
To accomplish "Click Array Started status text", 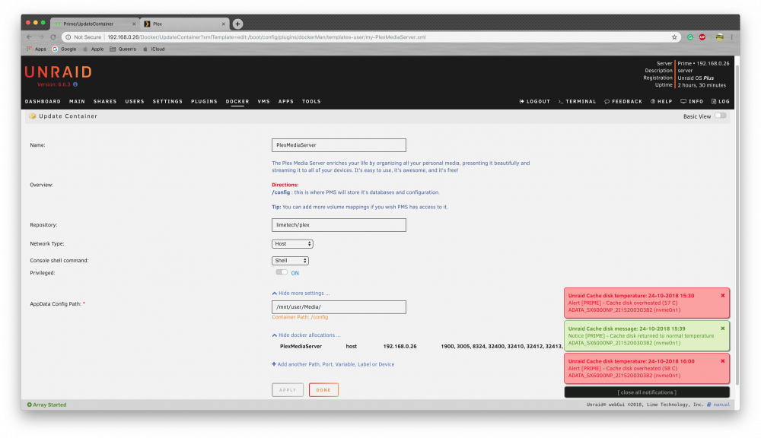I will 49,405.
